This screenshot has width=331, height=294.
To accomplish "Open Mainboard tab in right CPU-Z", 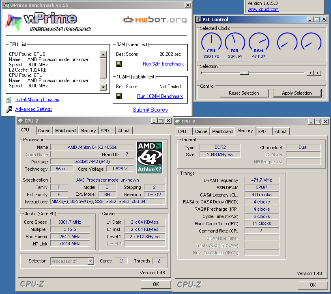I will tap(223, 131).
